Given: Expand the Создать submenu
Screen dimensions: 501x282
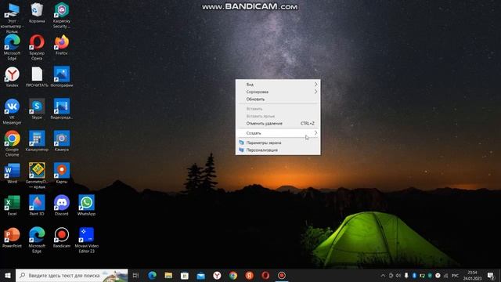Looking at the screenshot, I should (x=278, y=133).
